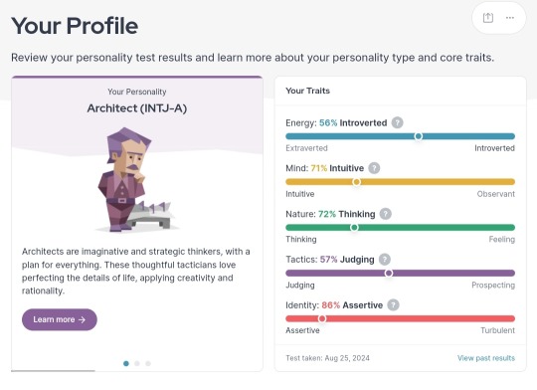Click the Tactics slider handle
The image size is (537, 390).
[x=389, y=274]
